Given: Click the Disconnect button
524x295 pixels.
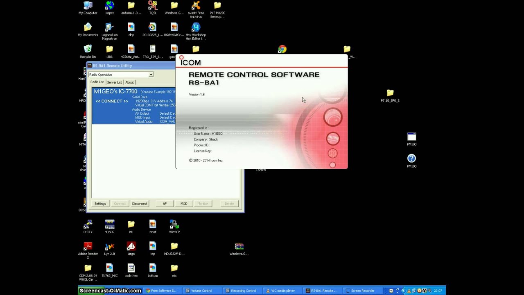Looking at the screenshot, I should click(x=140, y=204).
